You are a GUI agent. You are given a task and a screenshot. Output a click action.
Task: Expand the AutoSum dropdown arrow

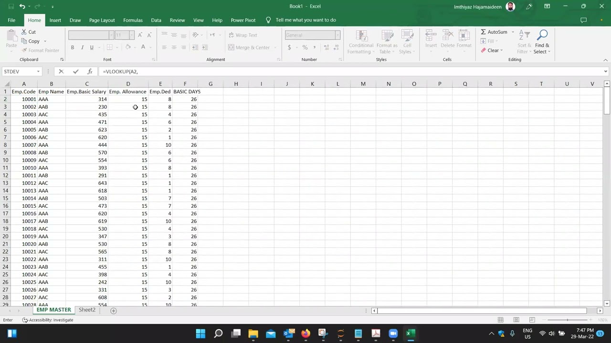513,32
